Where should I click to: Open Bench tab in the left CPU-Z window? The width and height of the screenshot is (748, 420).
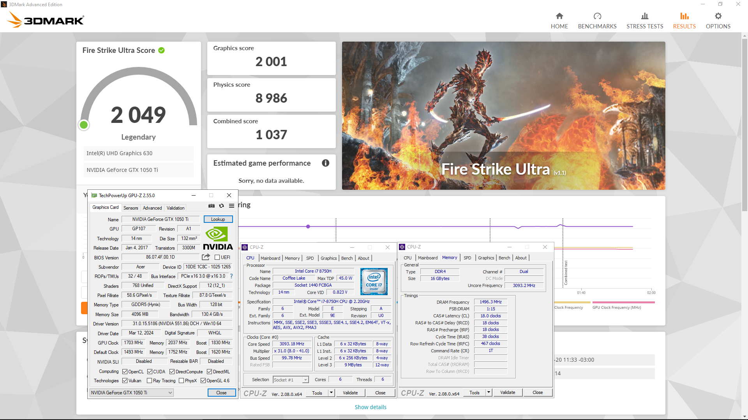(x=347, y=258)
